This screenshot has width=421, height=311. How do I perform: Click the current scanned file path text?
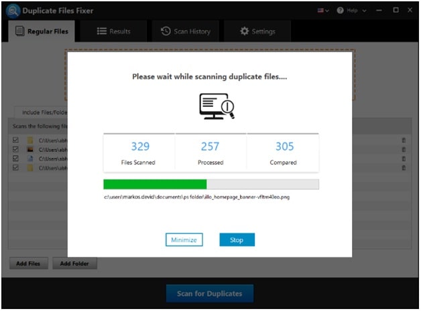196,197
